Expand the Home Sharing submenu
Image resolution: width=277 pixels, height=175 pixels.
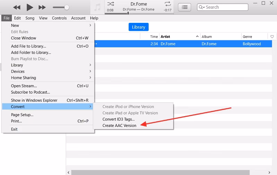(x=48, y=78)
